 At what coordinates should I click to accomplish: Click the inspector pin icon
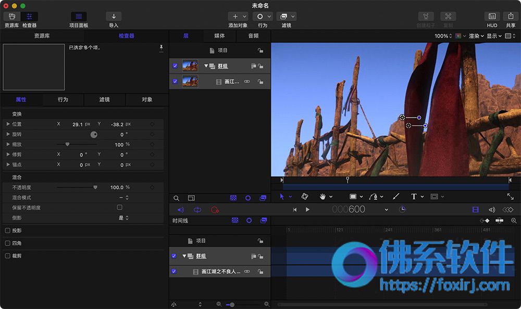[161, 48]
